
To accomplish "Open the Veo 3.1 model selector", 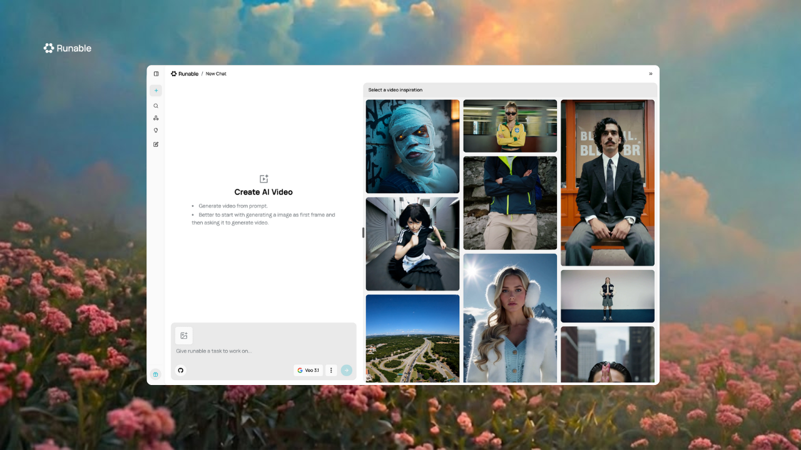I will [x=308, y=370].
